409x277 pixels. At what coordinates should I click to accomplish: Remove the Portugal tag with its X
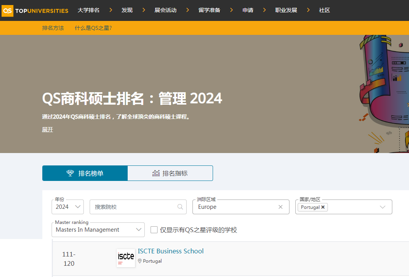(323, 207)
